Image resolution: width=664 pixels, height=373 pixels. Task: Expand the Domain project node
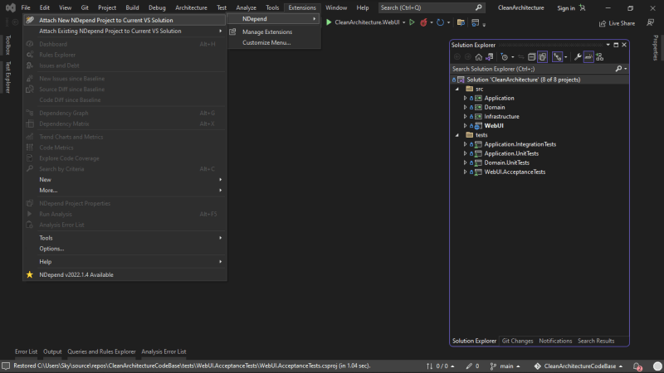pyautogui.click(x=465, y=108)
